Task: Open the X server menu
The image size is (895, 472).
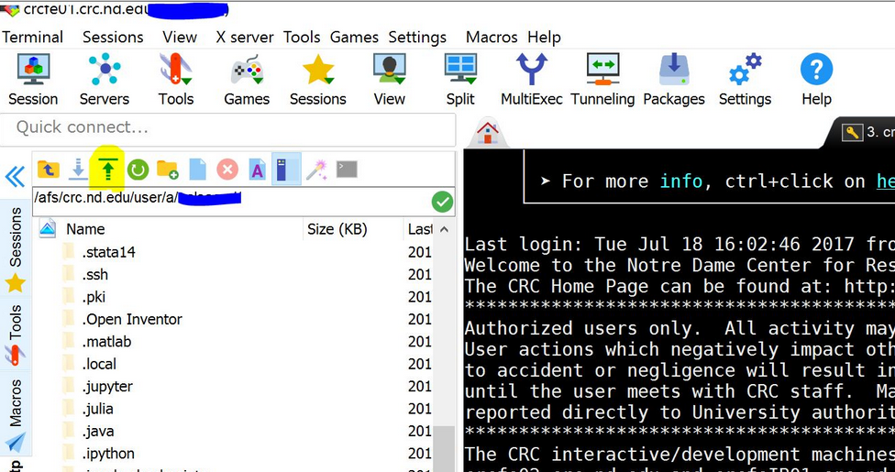Action: click(245, 38)
